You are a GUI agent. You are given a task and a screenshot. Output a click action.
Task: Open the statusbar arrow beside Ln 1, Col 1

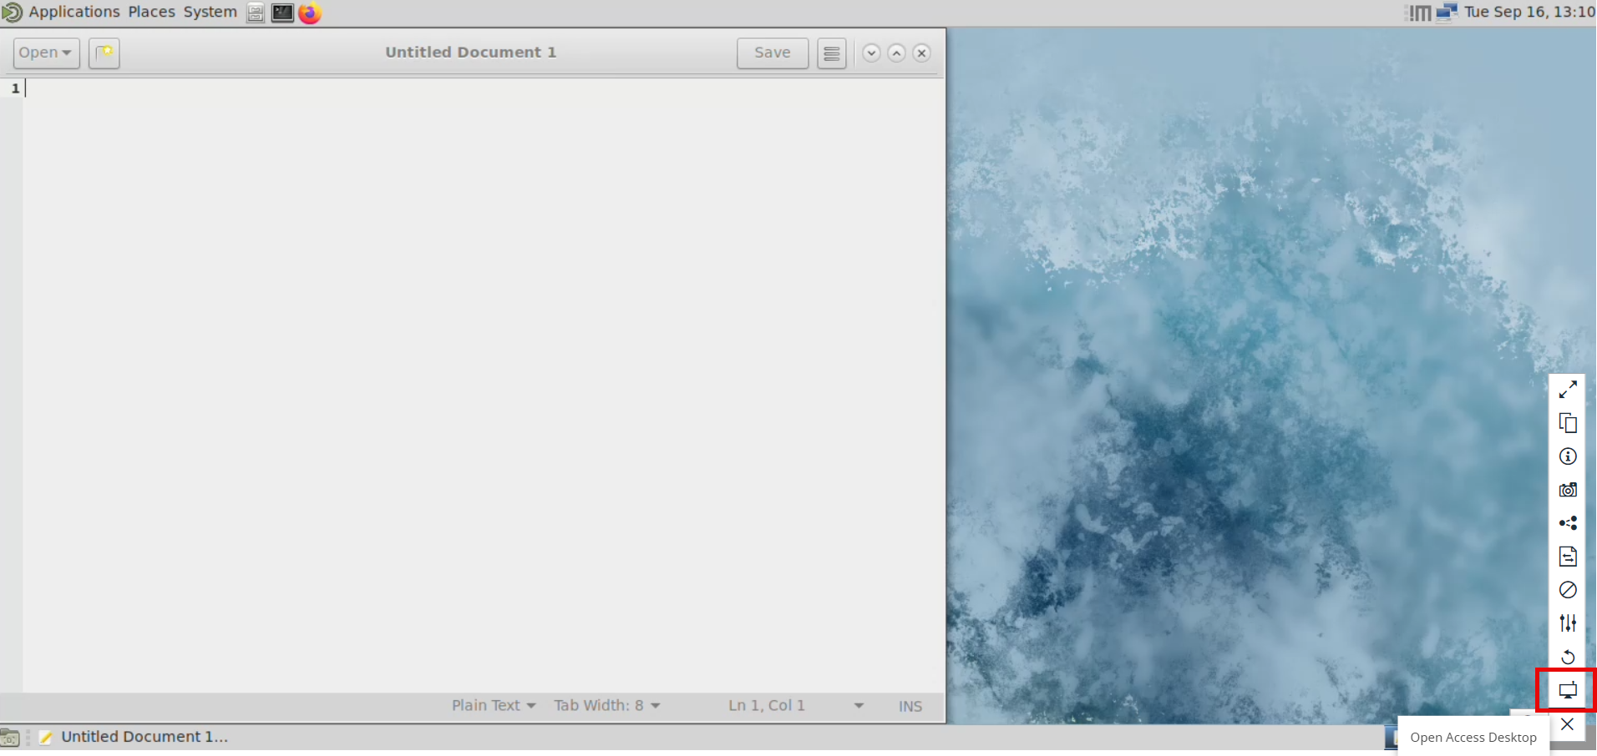point(859,706)
